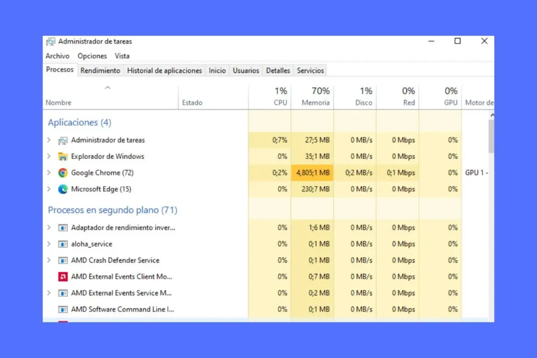Image resolution: width=537 pixels, height=358 pixels.
Task: Click the vertical scrollbar thumb
Action: pyautogui.click(x=491, y=136)
